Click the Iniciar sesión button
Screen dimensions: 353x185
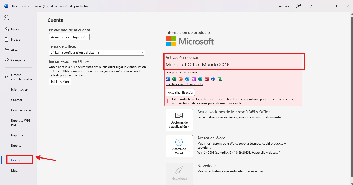point(60,81)
